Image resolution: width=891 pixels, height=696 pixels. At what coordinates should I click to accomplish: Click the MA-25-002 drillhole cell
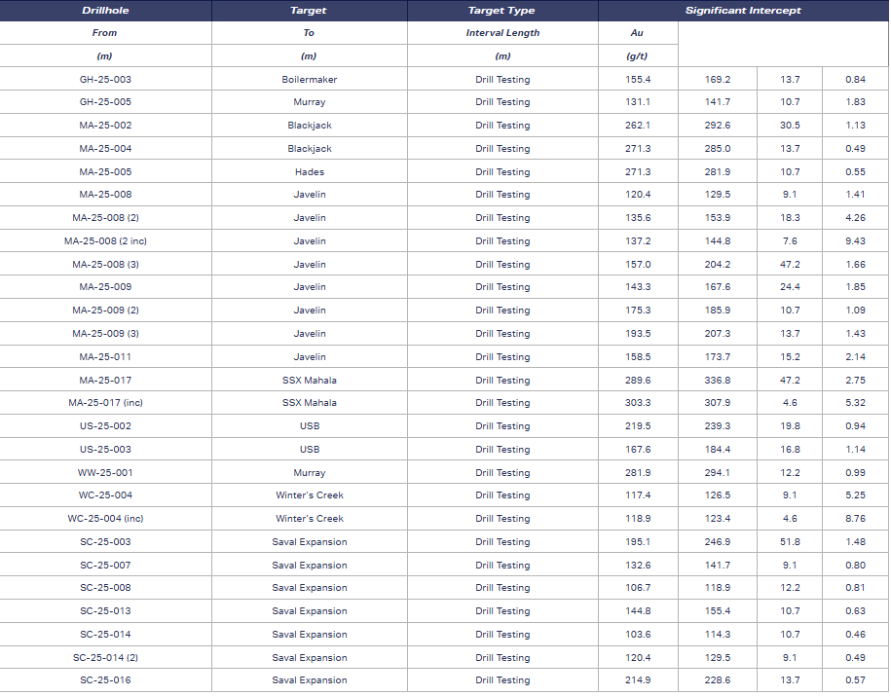pos(105,126)
